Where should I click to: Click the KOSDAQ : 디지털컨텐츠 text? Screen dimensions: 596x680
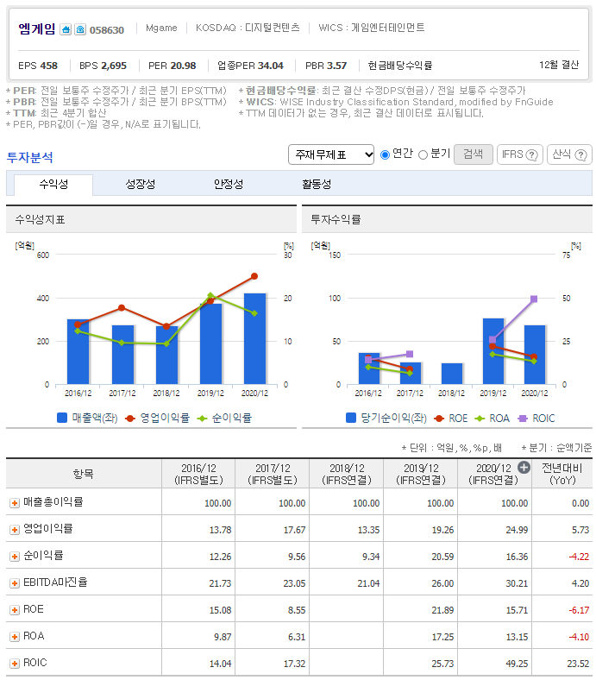coord(248,28)
